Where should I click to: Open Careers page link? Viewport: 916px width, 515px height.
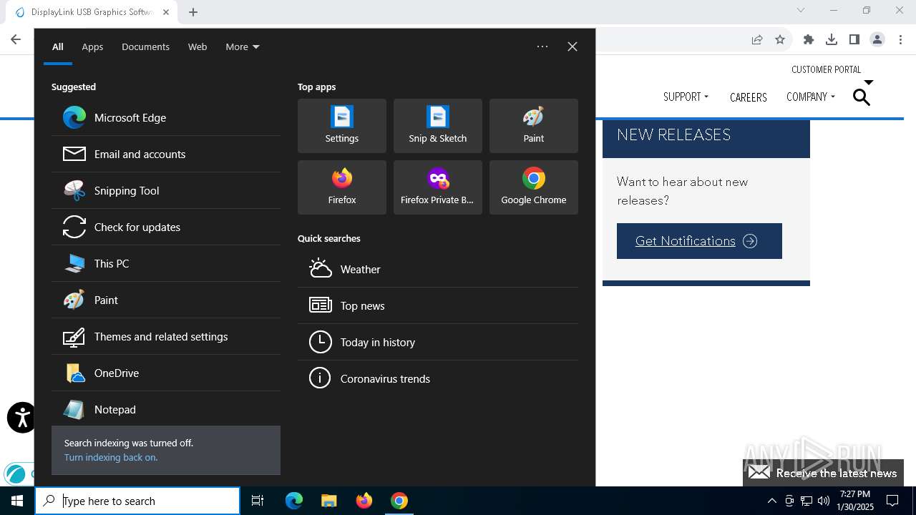(x=749, y=97)
